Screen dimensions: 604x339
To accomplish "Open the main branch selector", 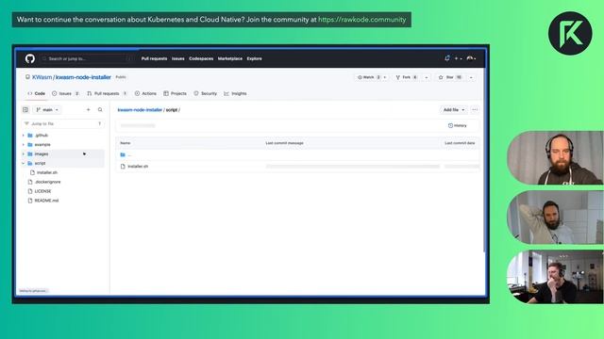I will pyautogui.click(x=47, y=110).
